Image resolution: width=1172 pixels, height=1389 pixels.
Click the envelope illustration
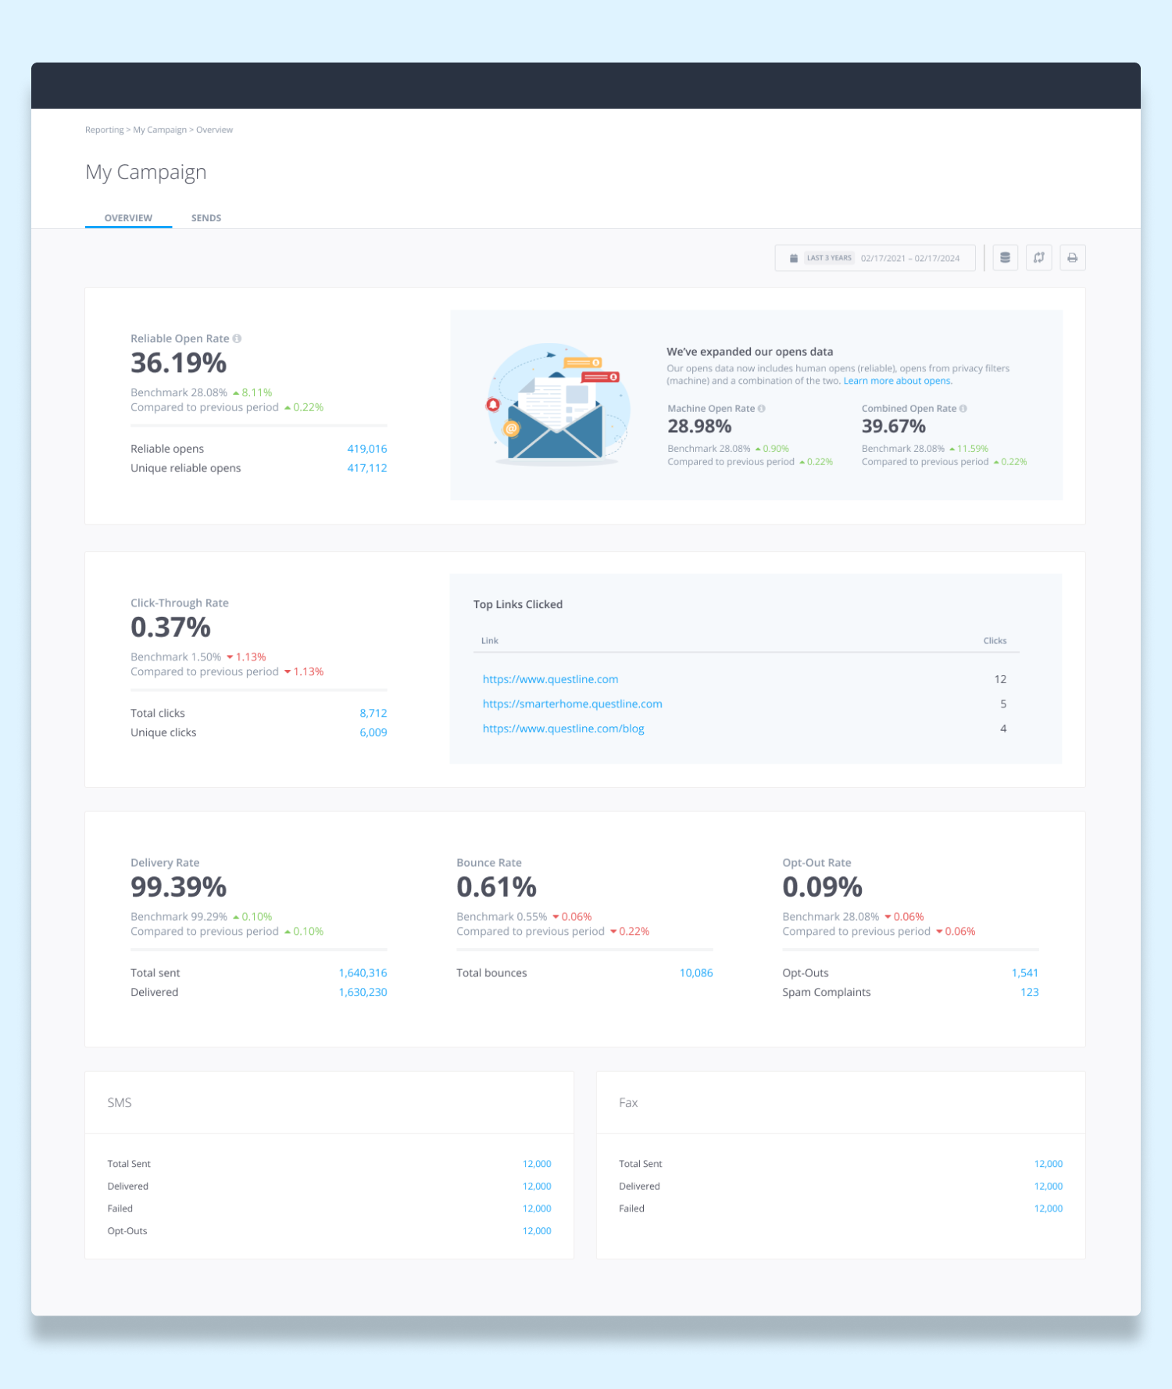click(558, 405)
